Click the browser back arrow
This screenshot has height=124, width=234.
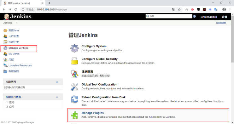click(4, 9)
